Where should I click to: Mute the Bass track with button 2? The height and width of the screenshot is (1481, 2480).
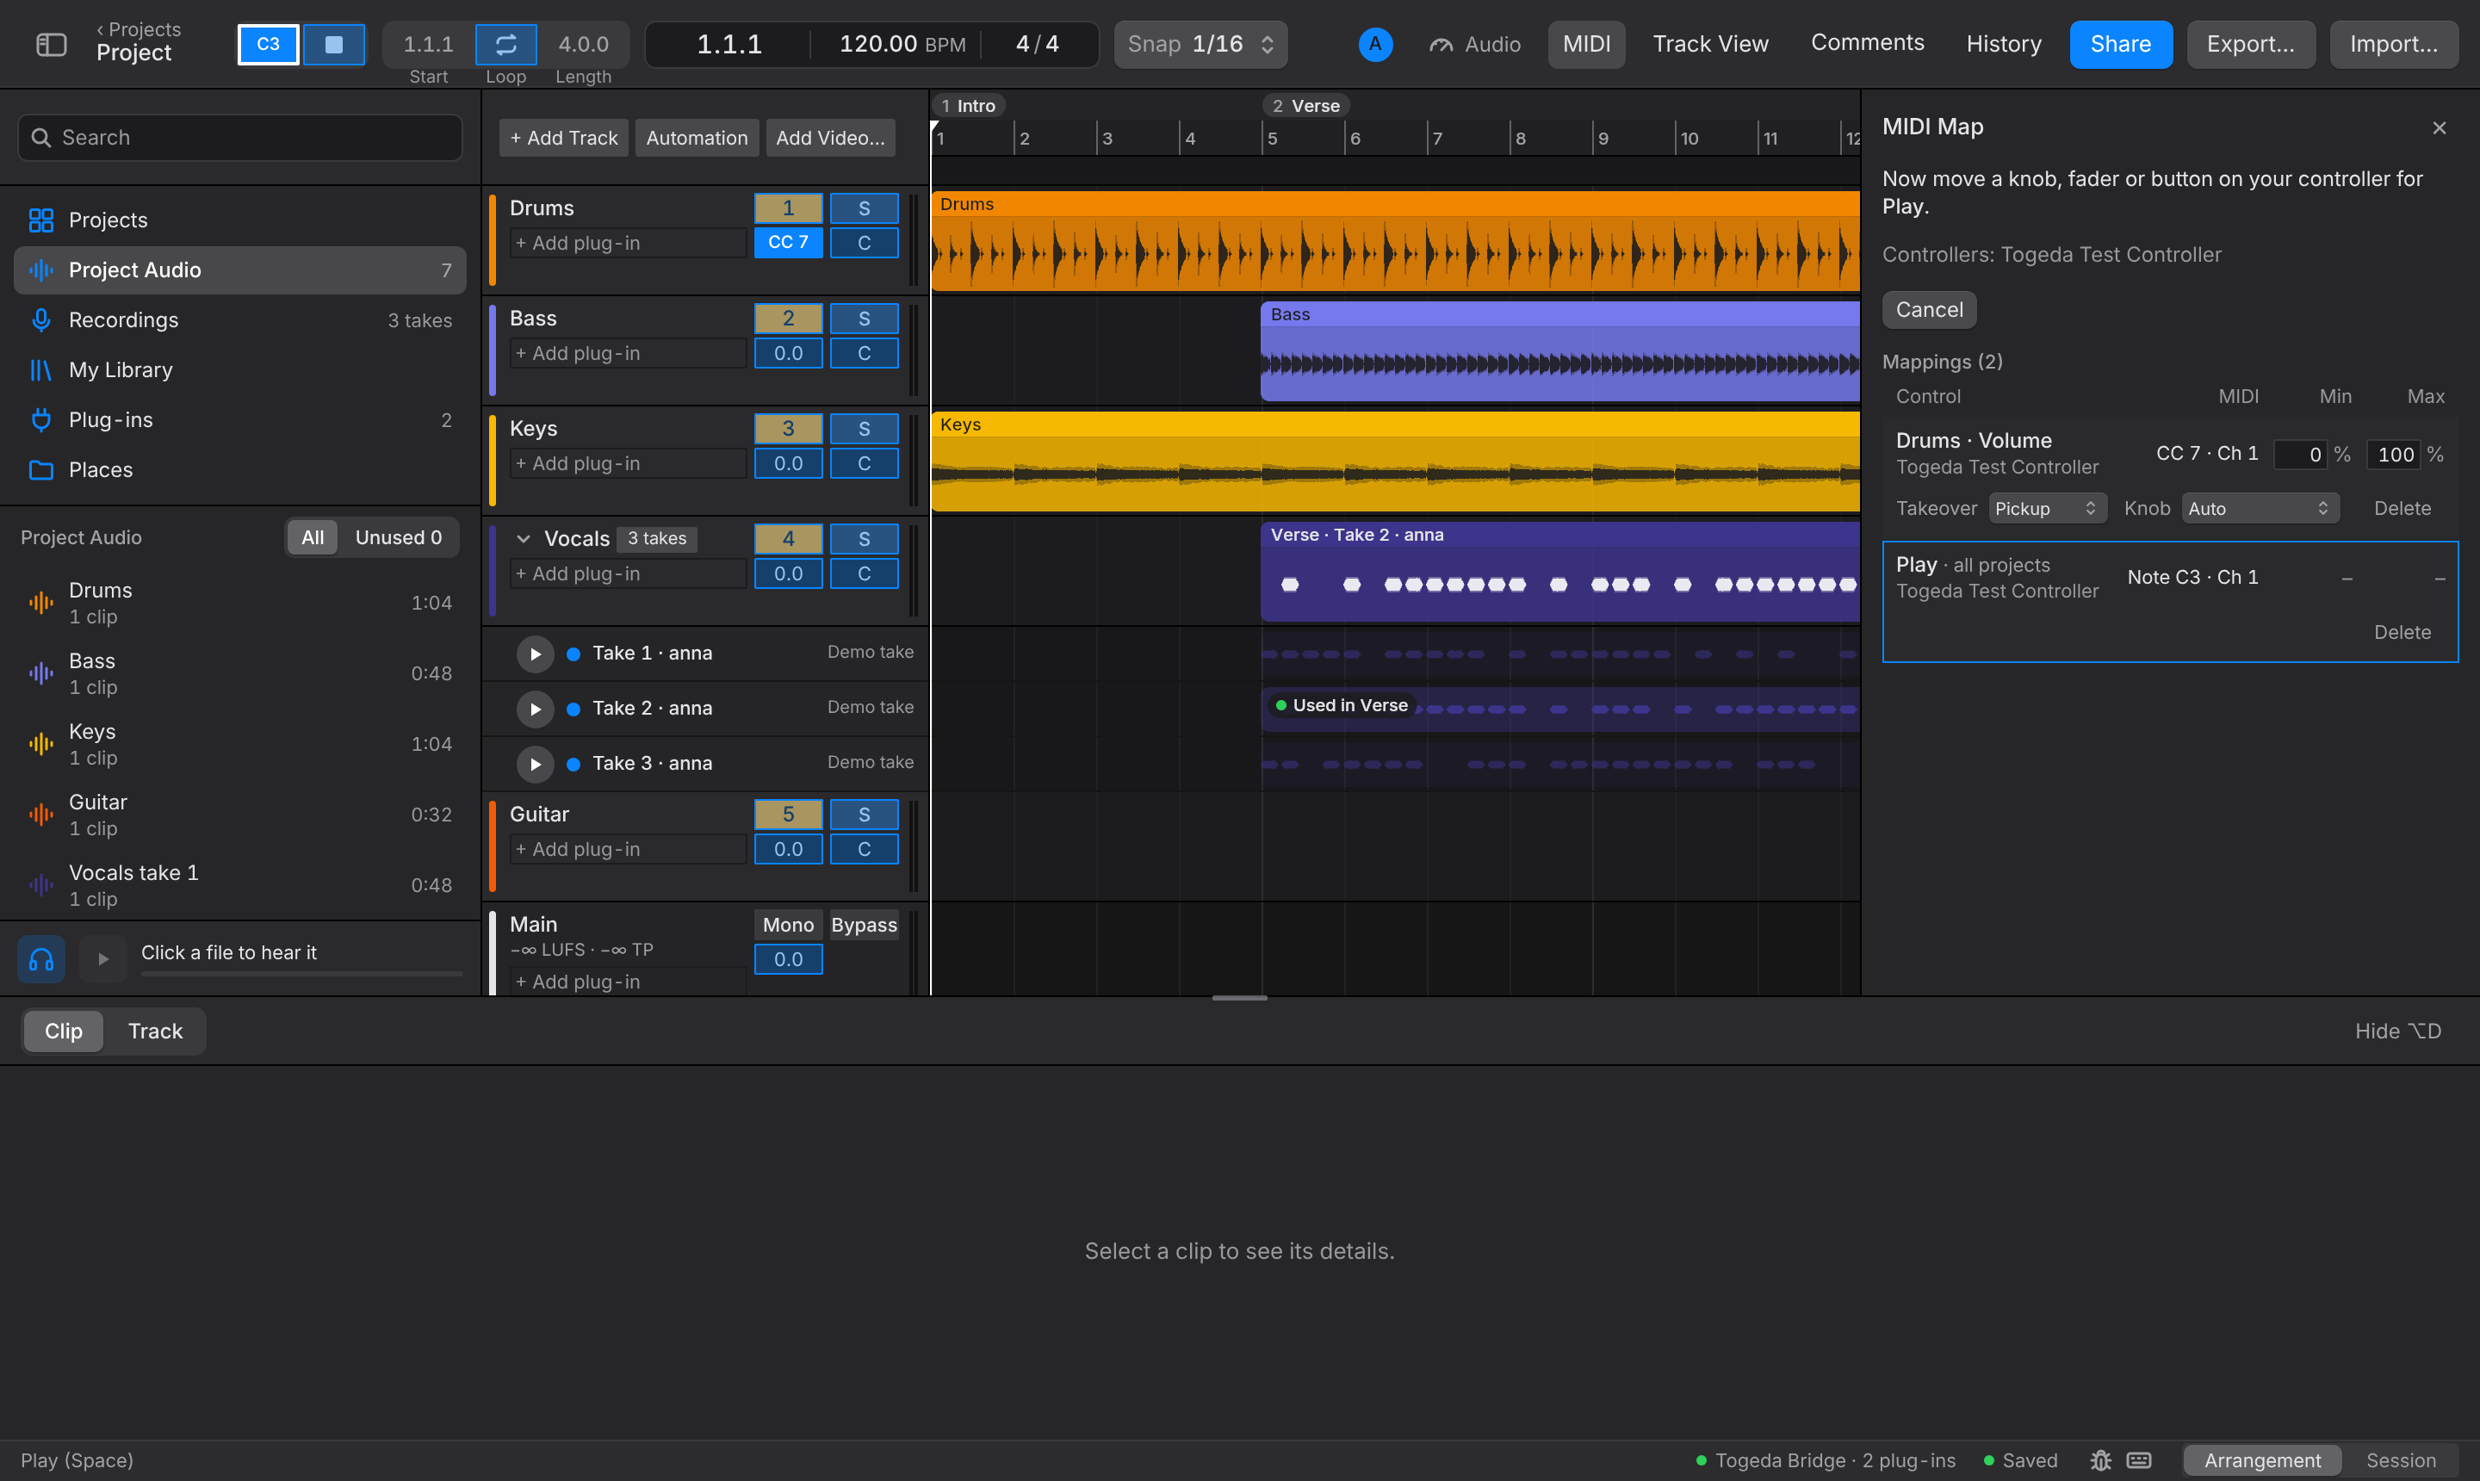[x=787, y=319]
